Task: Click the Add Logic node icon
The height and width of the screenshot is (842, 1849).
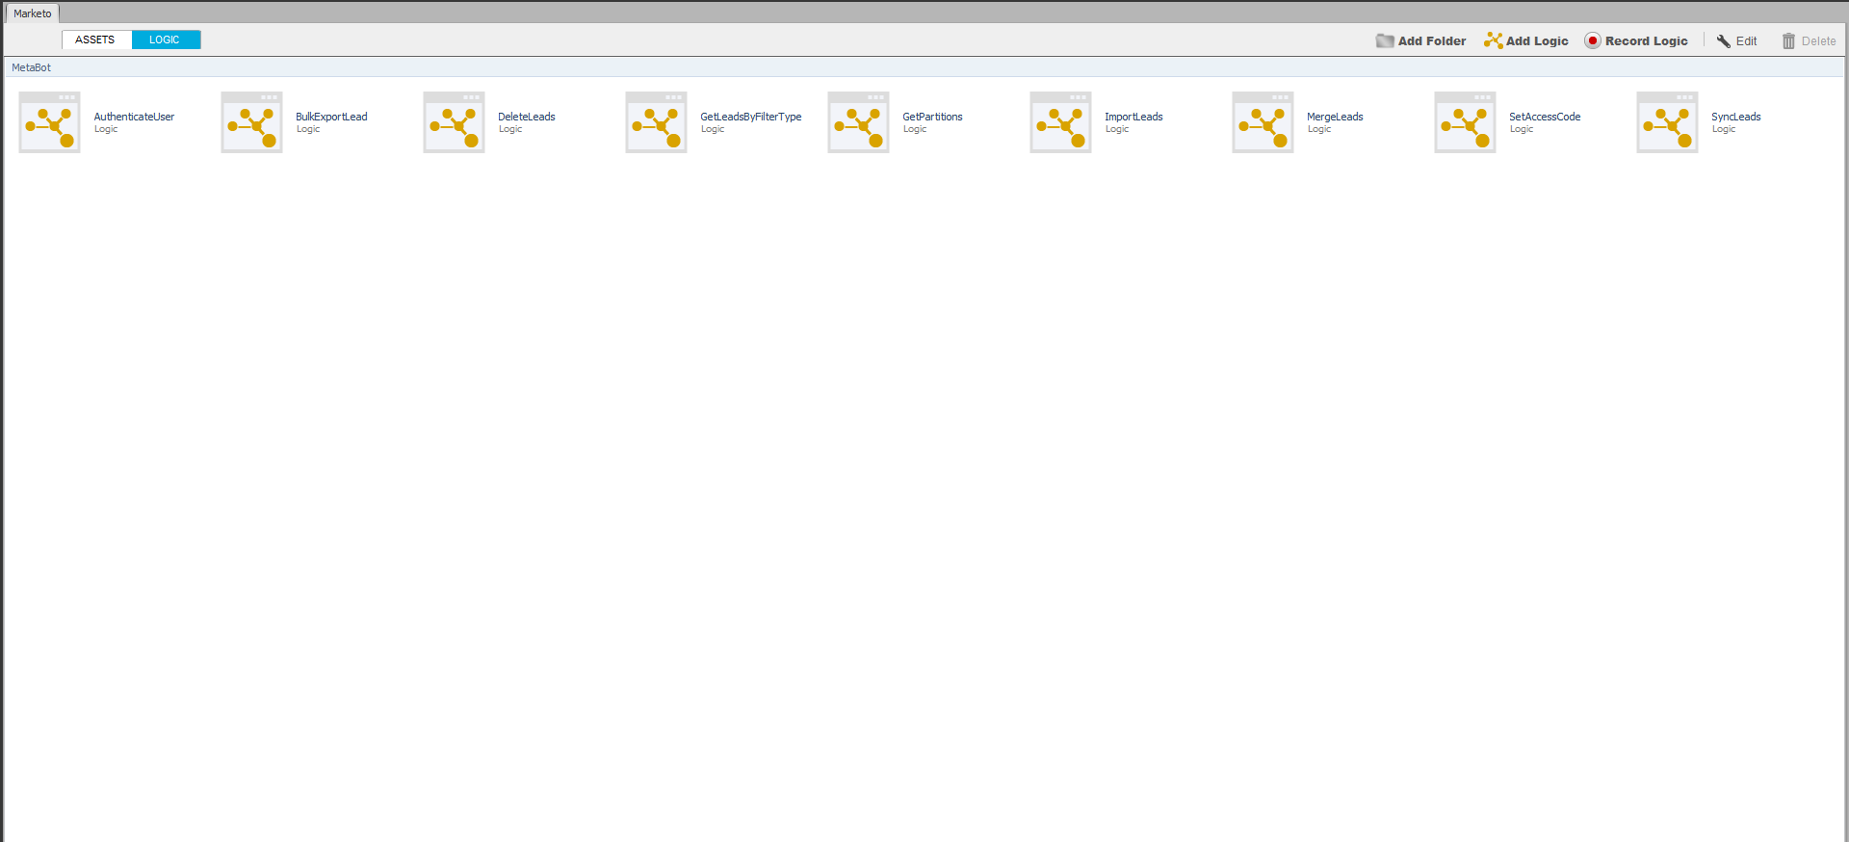Action: tap(1494, 40)
